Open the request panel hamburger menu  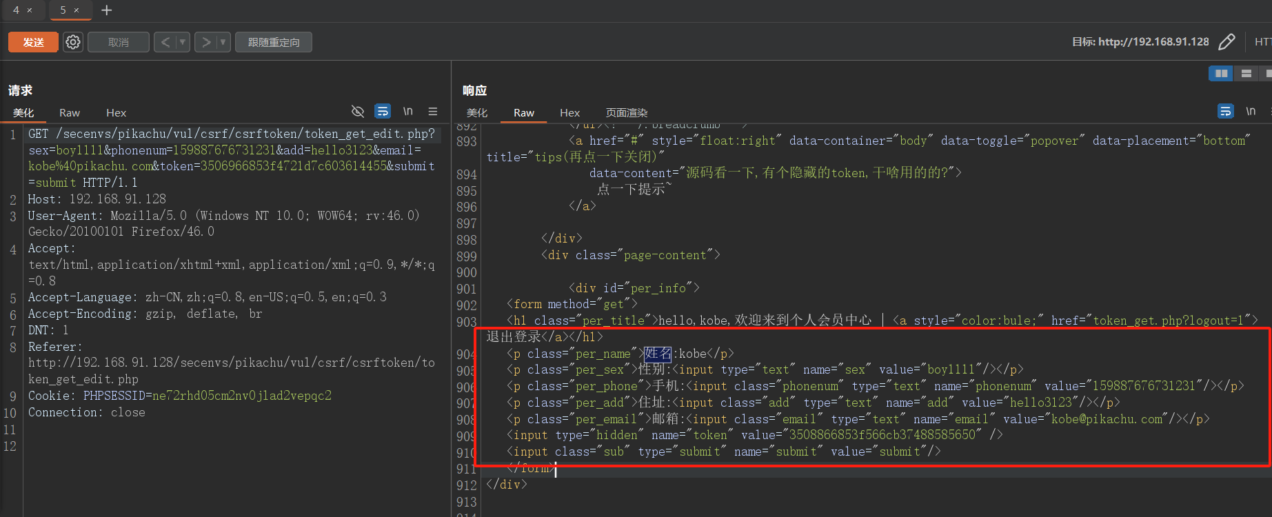433,111
